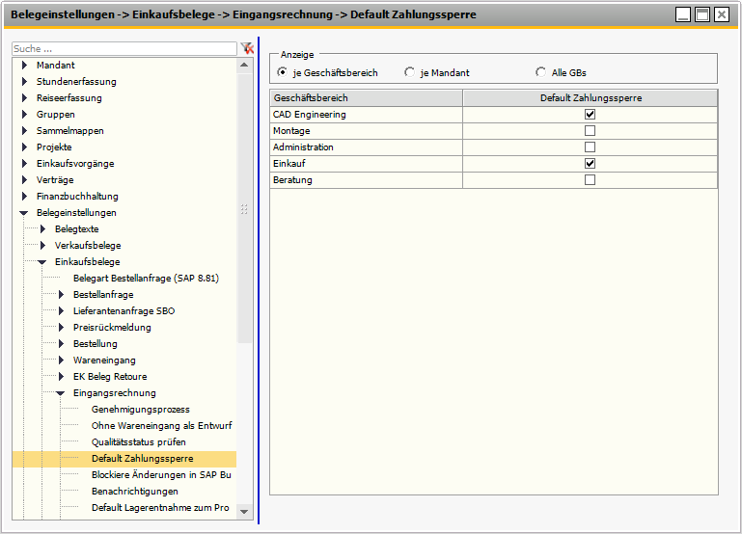Collapse the Eingangsrechnung tree node
This screenshot has width=742, height=534.
coord(61,393)
